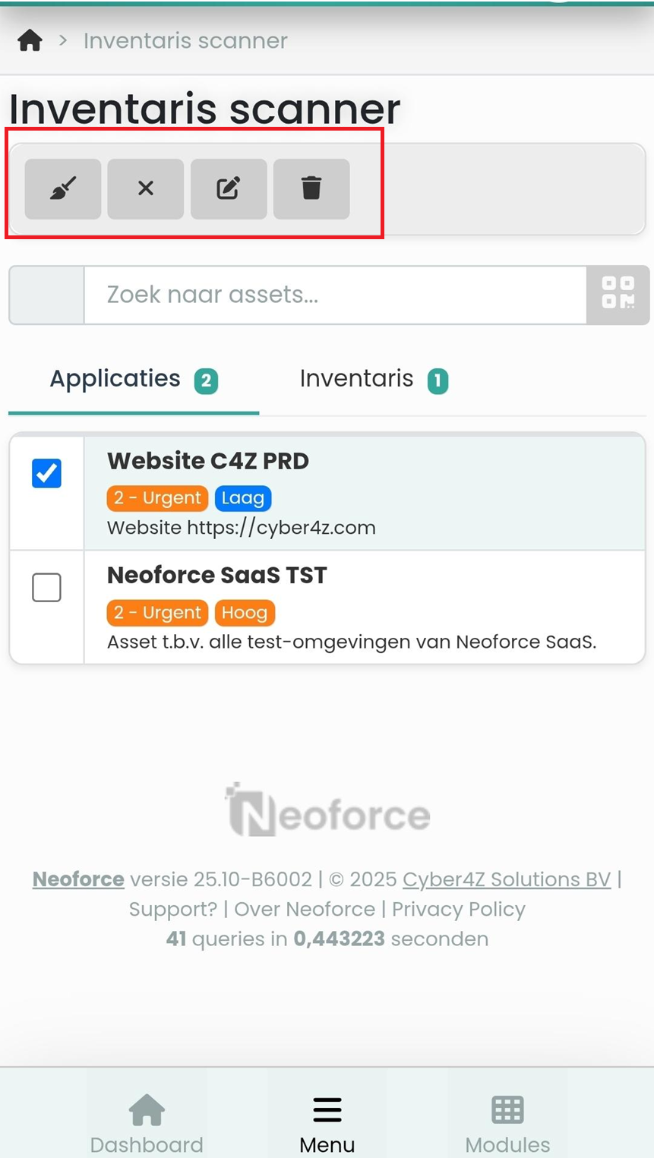Click the Neoforce link in footer
Viewport: 654px width, 1158px height.
pos(78,879)
